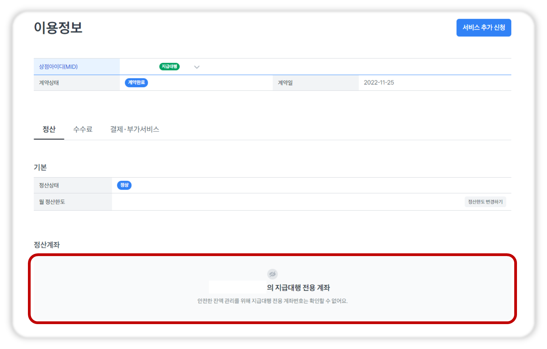547x349 pixels.
Task: Click the green 지급대행 badge
Action: [x=169, y=67]
